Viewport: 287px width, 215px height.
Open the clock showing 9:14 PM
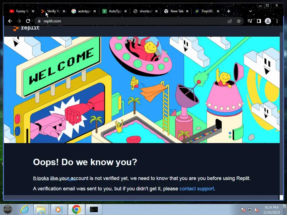tap(272, 210)
